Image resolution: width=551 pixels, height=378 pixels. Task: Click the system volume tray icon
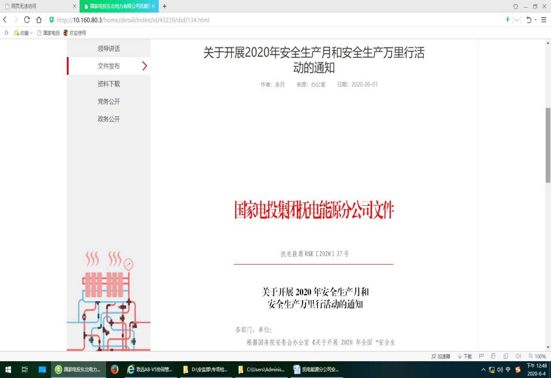(500, 369)
